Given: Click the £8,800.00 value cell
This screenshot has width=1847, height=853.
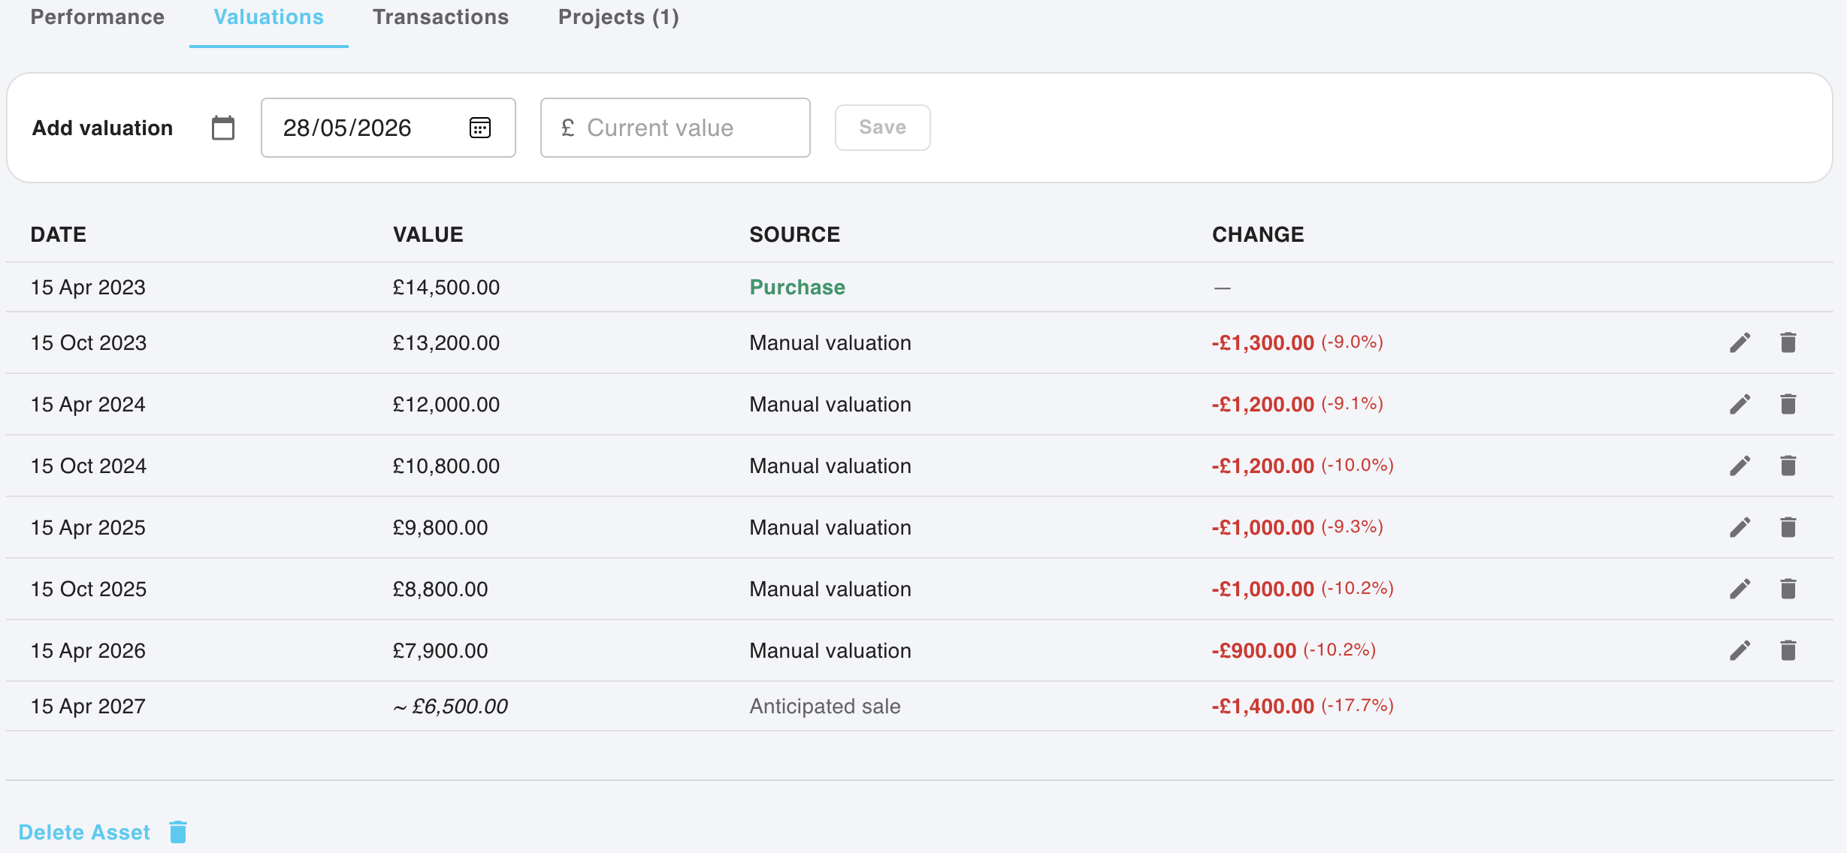Looking at the screenshot, I should point(440,589).
